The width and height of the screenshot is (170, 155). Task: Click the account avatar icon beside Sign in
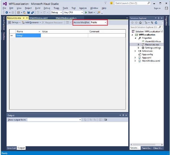[x=166, y=8]
